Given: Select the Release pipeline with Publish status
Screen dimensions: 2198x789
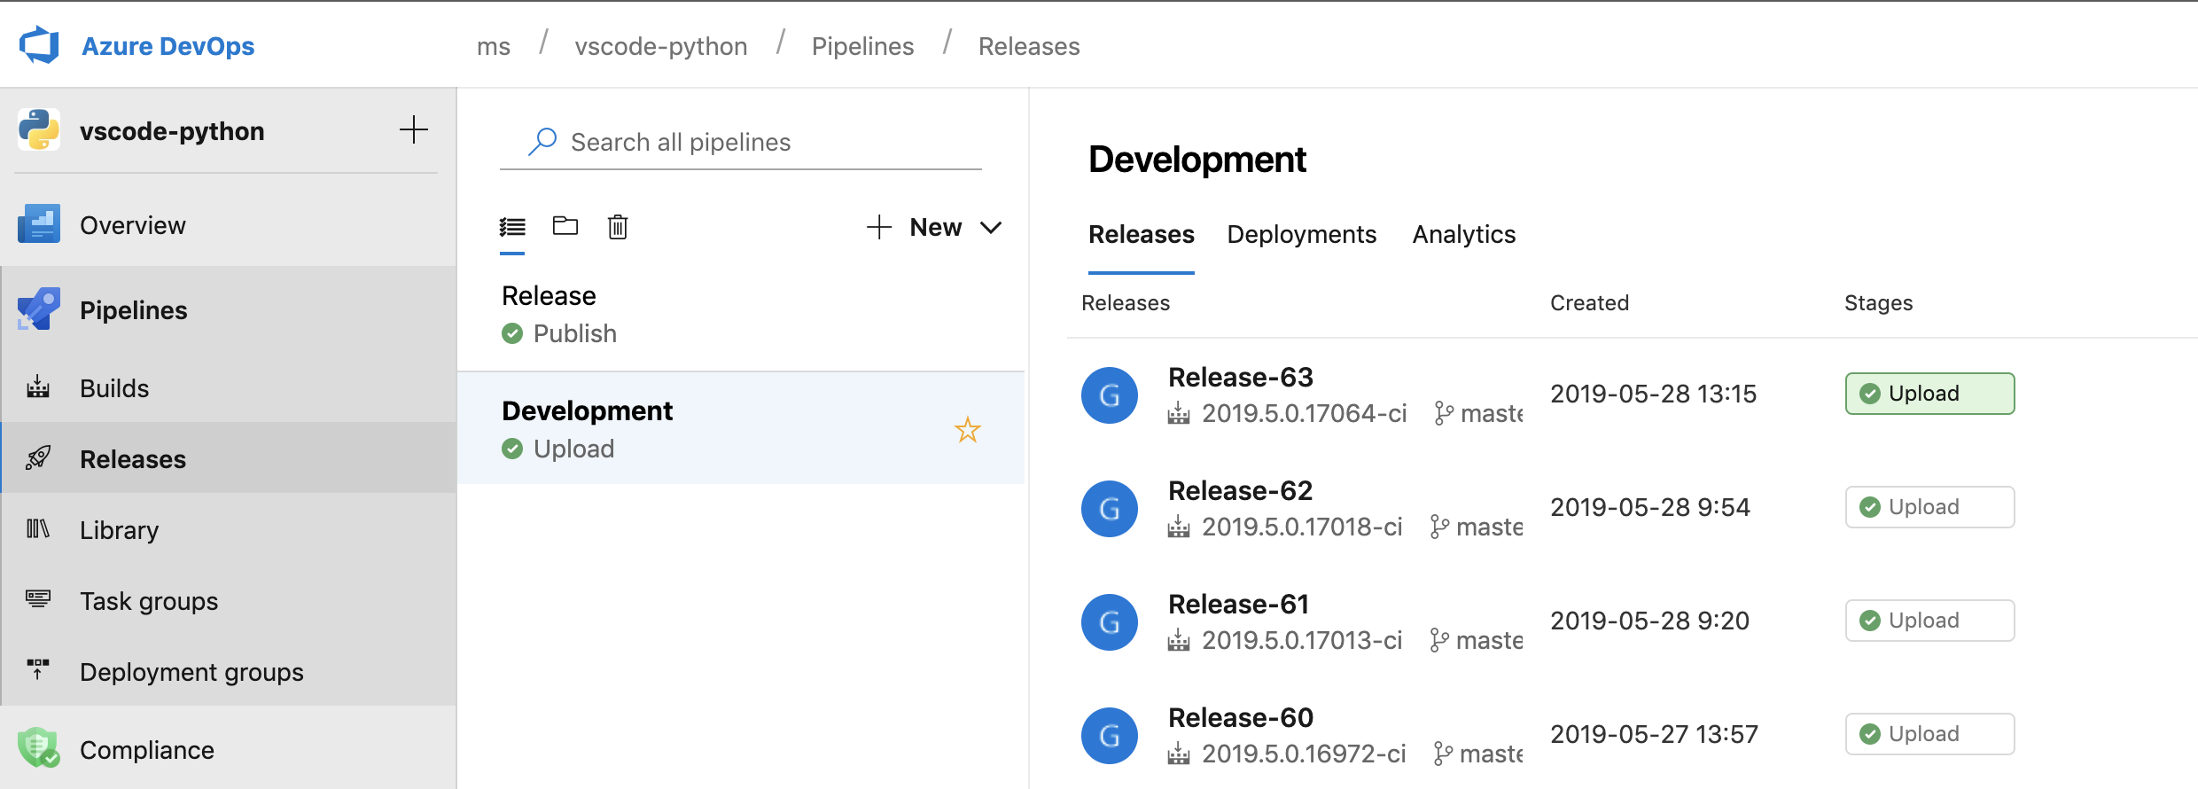Looking at the screenshot, I should point(741,314).
